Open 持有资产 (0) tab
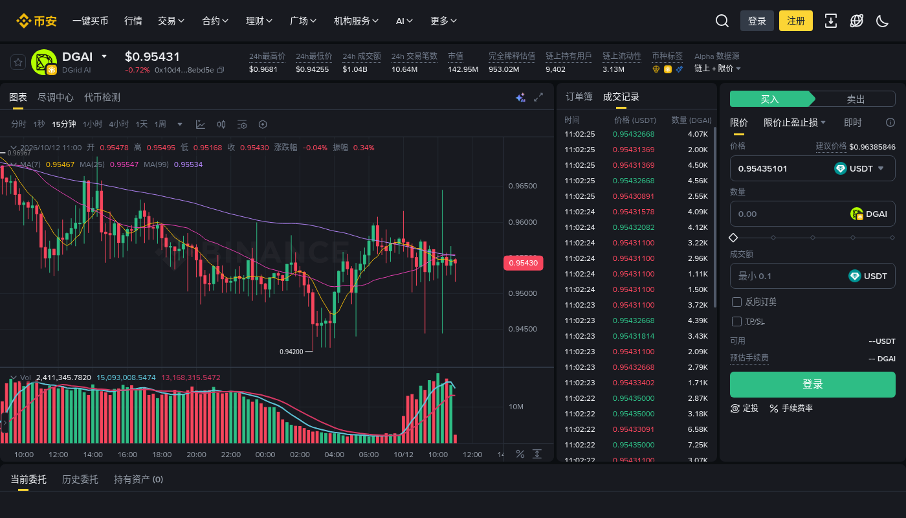 tap(138, 479)
